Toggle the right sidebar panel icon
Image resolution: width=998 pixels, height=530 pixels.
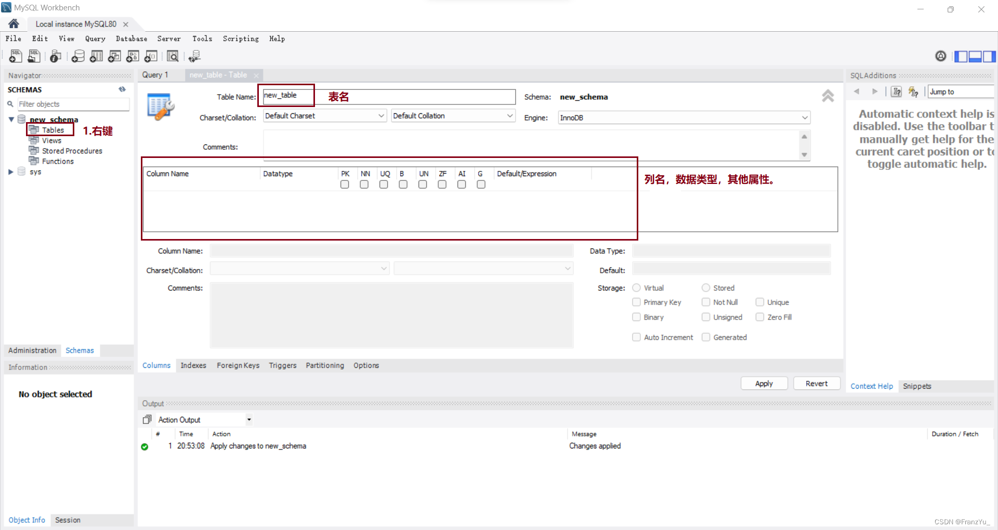coord(989,56)
